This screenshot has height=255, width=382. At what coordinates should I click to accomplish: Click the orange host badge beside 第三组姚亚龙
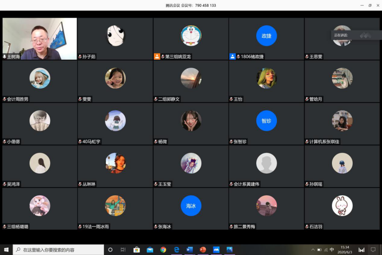coord(157,57)
